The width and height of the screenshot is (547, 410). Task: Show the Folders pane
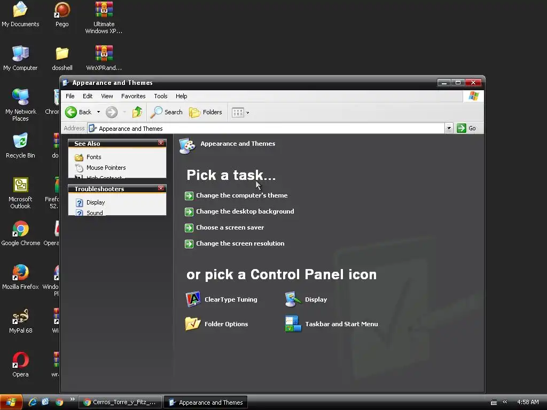[x=206, y=112]
